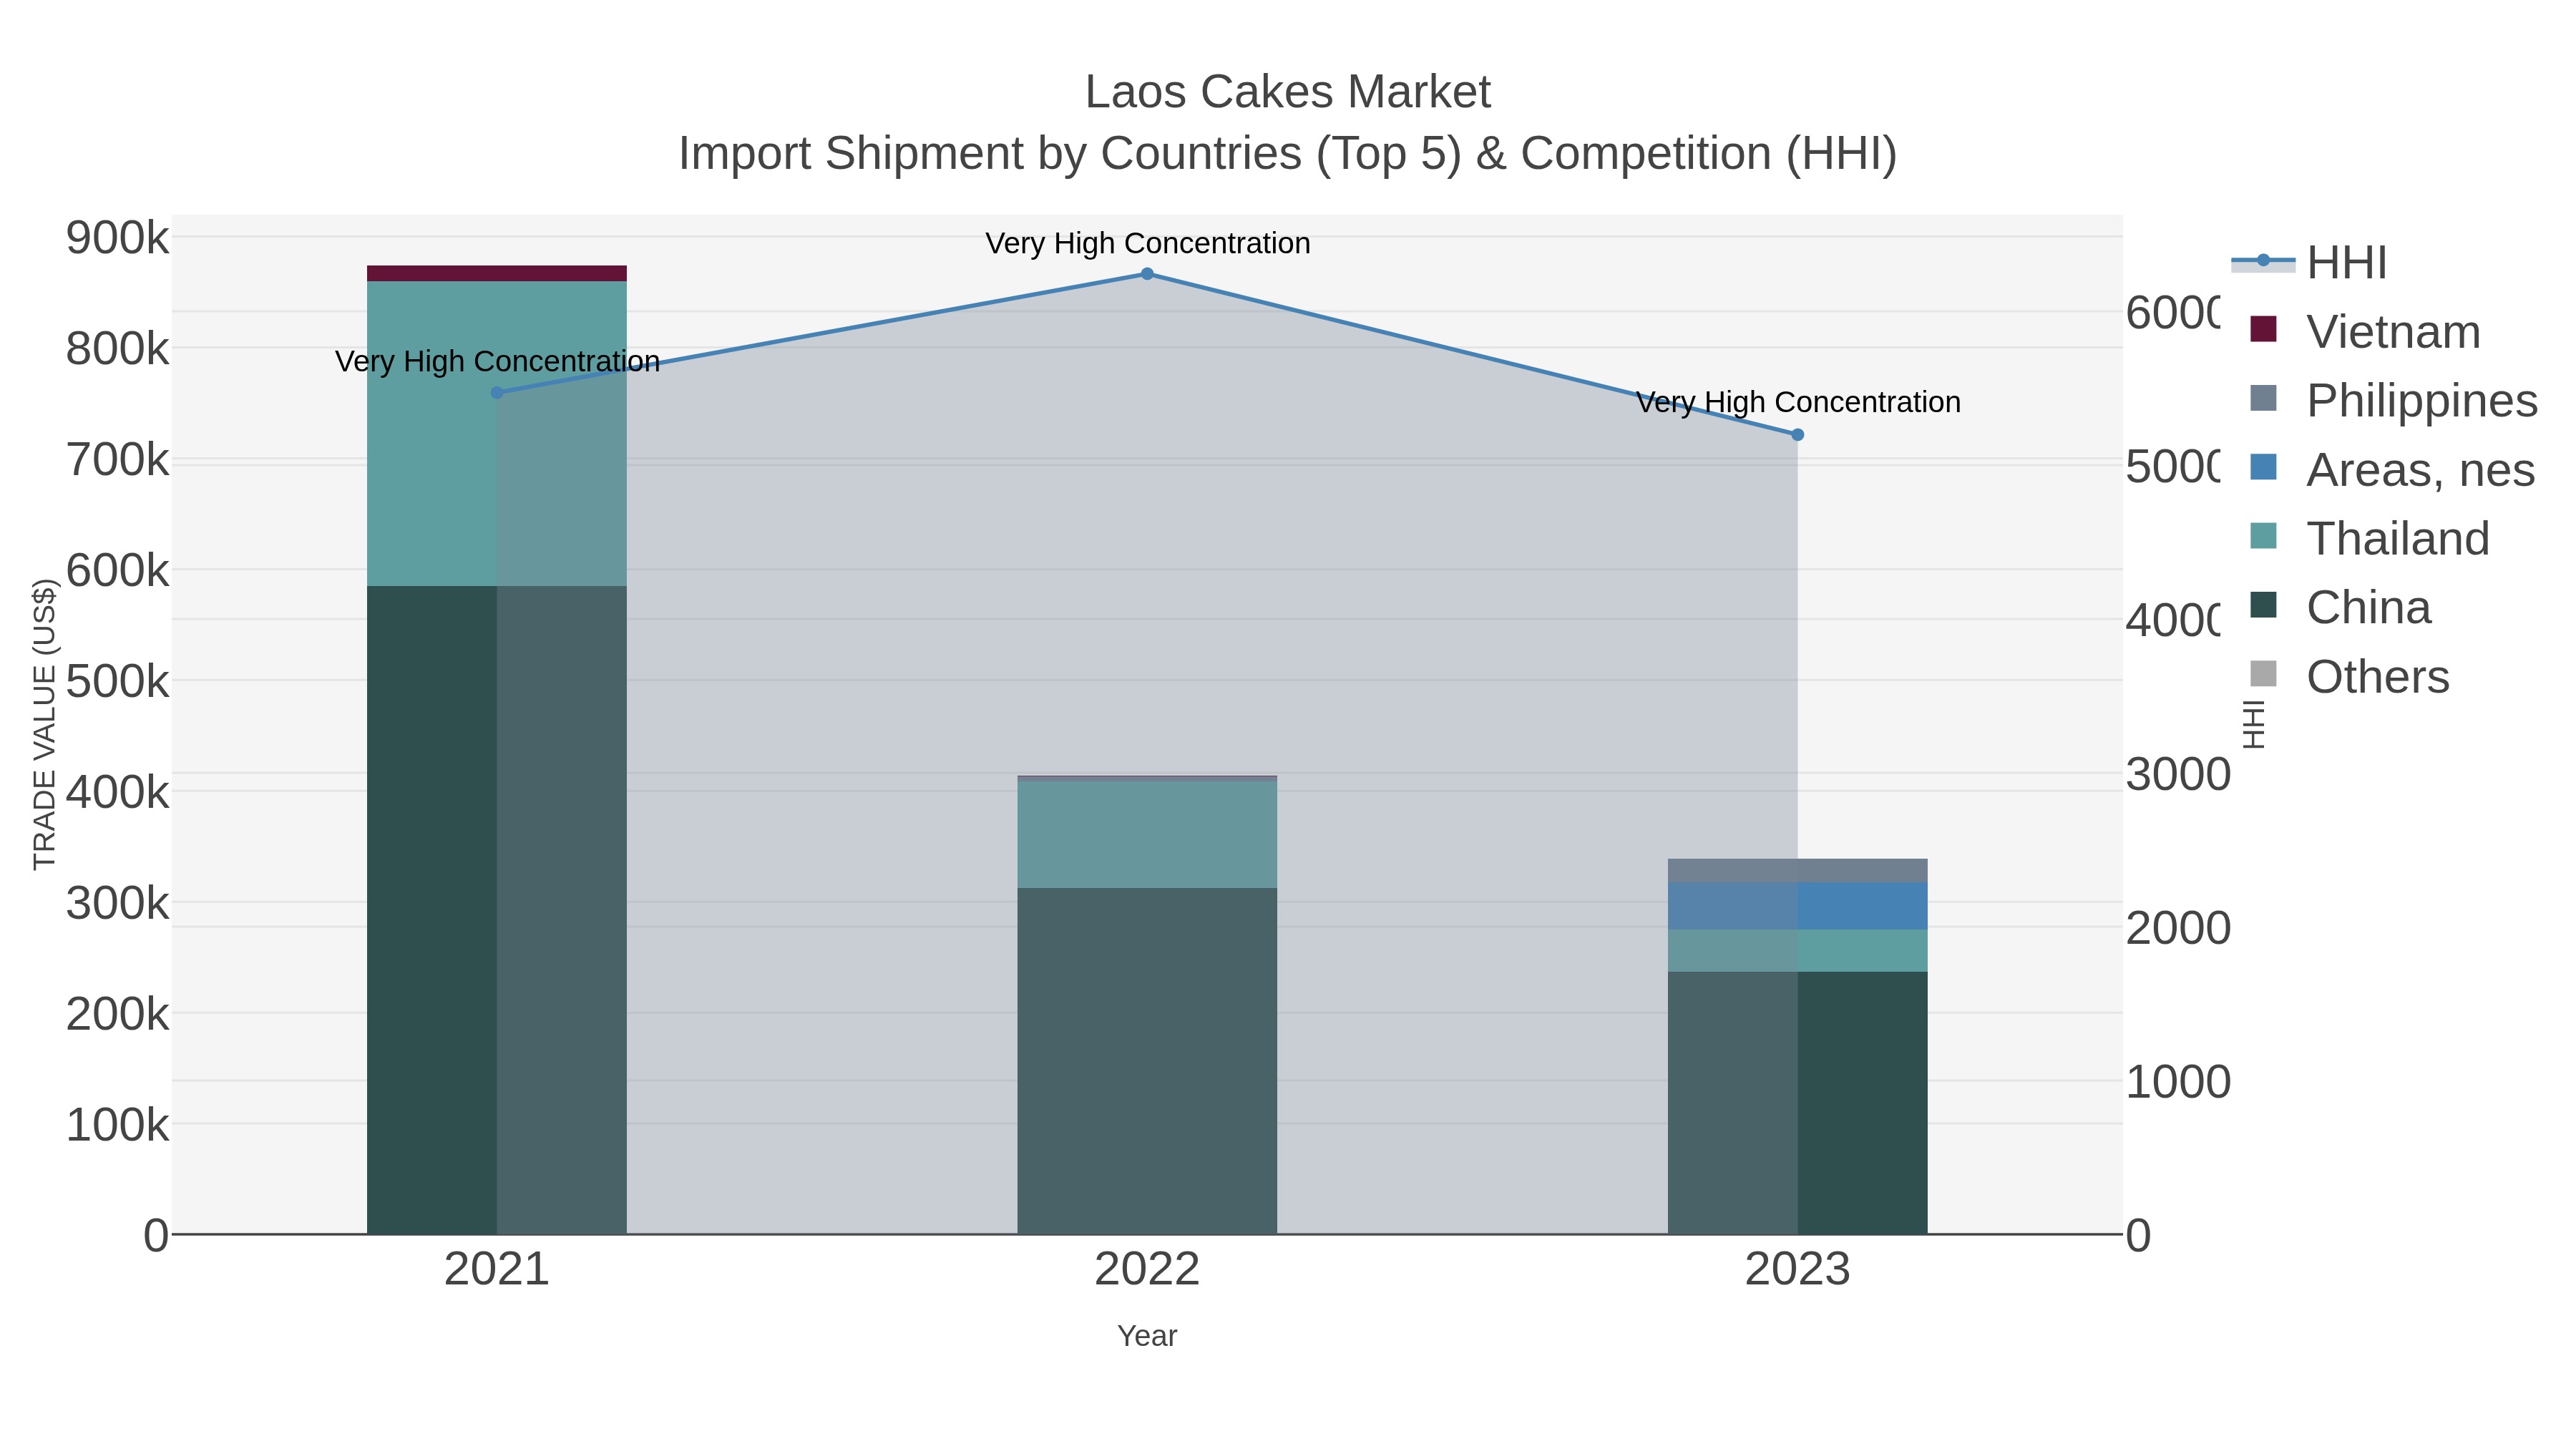This screenshot has width=2576, height=1449.
Task: Click the 2023 China bar segment
Action: point(1797,1103)
